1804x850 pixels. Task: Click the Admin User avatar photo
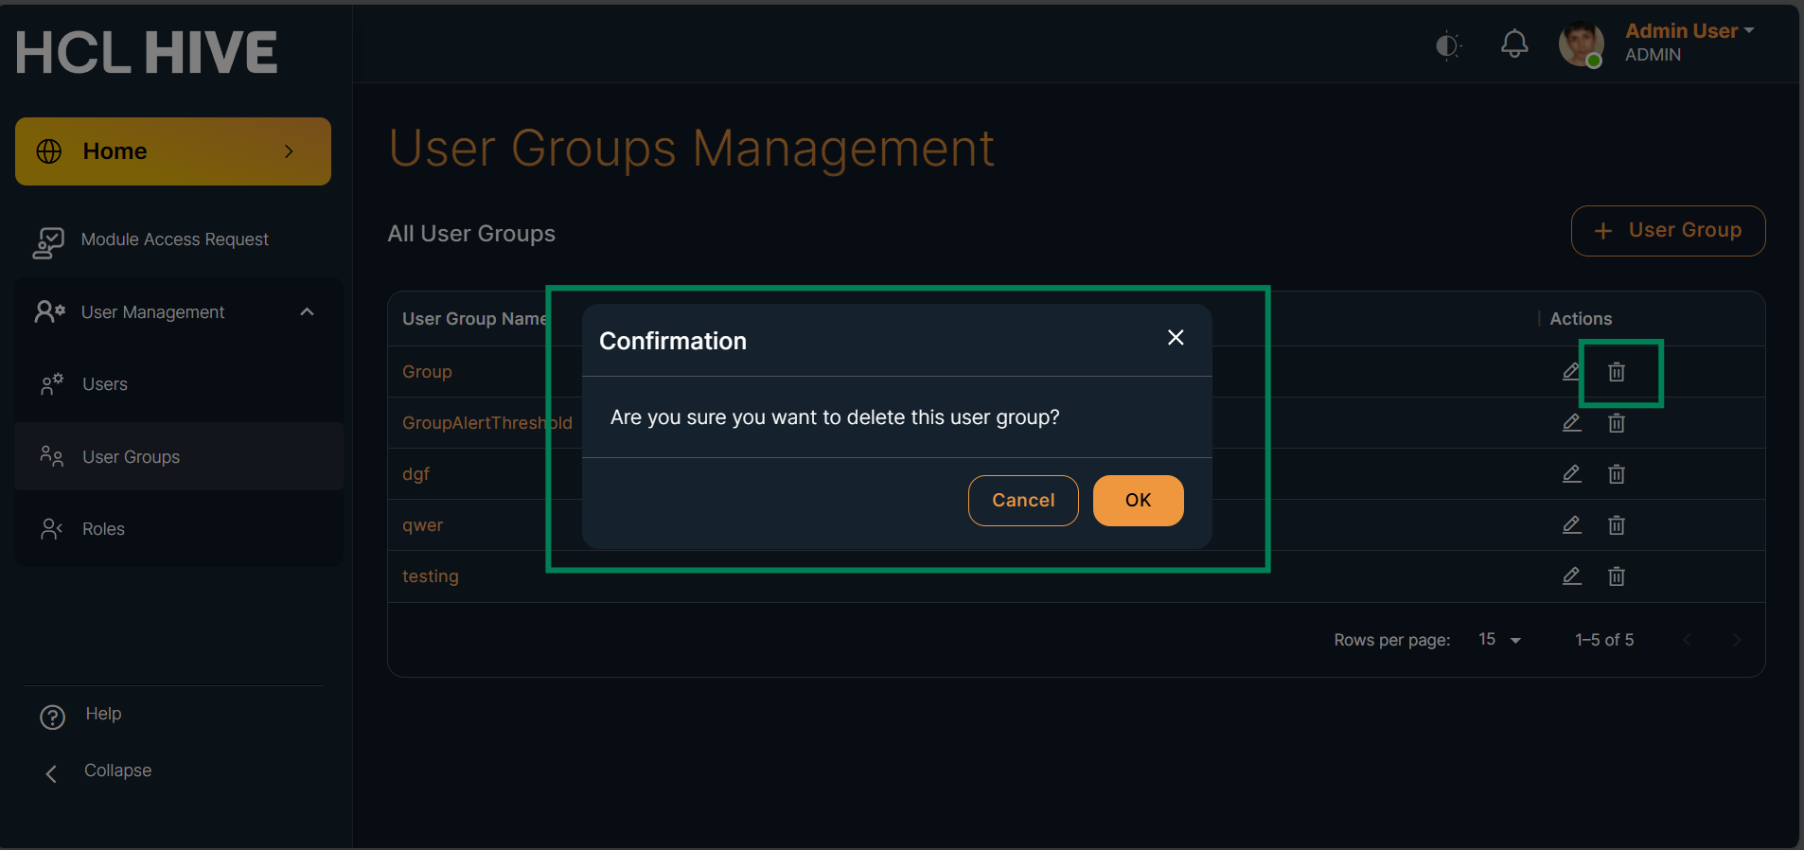1582,44
